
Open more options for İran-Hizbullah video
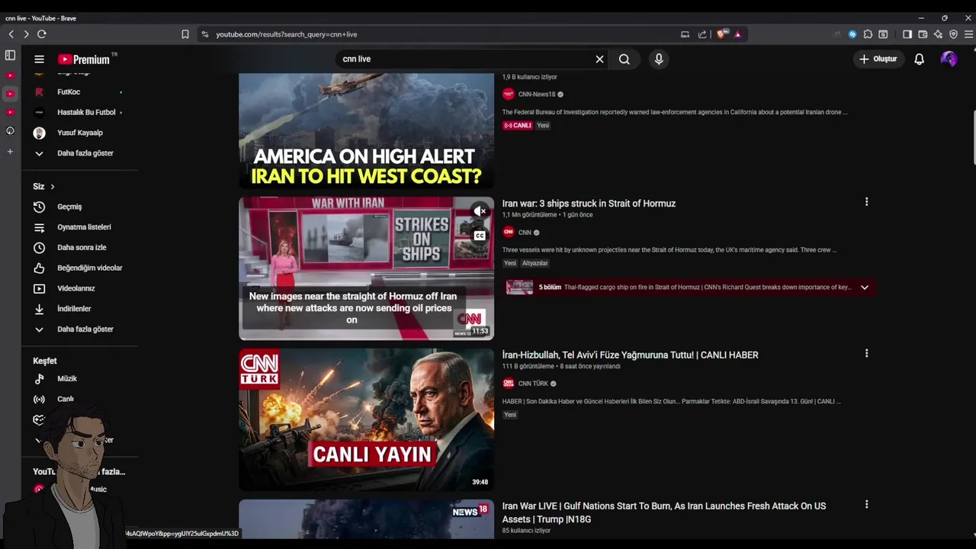click(866, 354)
